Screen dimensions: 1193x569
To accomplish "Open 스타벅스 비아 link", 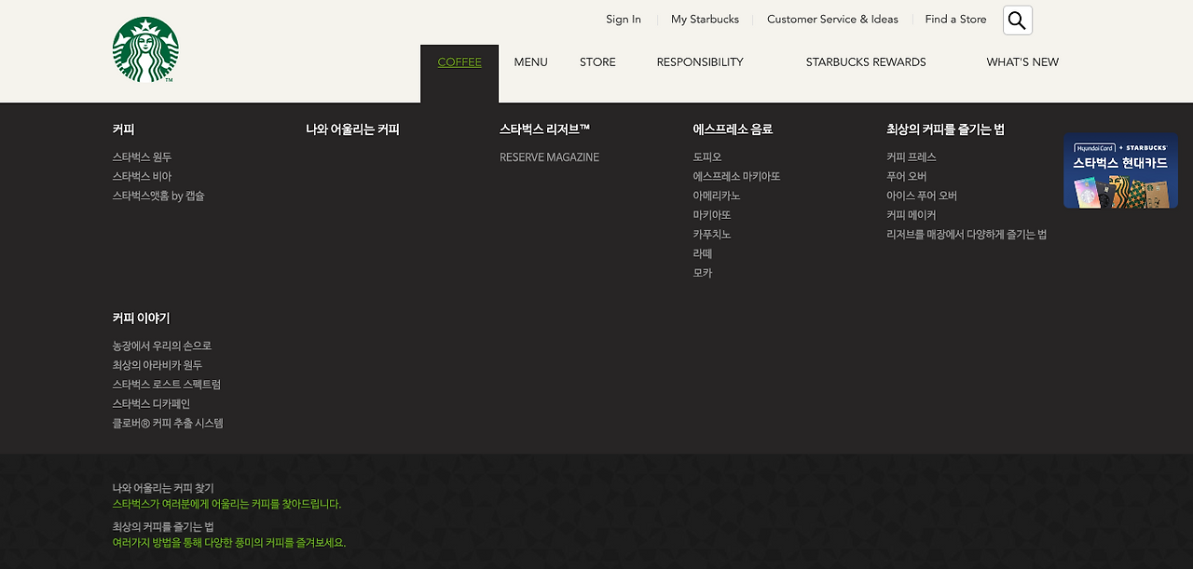I will 142,177.
